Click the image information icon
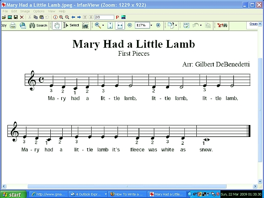 [x=55, y=17]
